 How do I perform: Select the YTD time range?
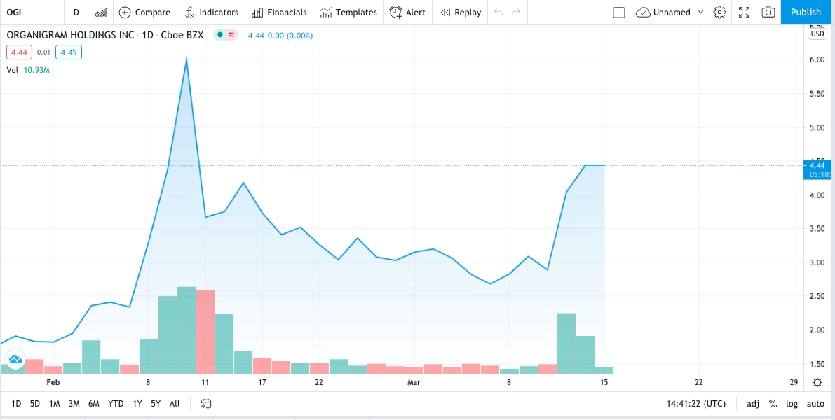tap(116, 403)
